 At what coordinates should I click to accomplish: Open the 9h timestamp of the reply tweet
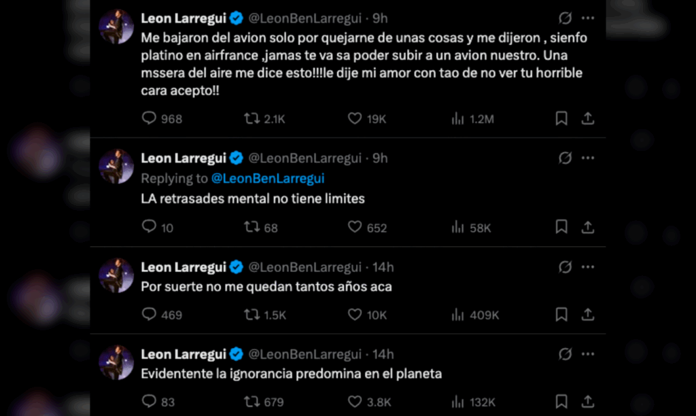[x=380, y=158]
